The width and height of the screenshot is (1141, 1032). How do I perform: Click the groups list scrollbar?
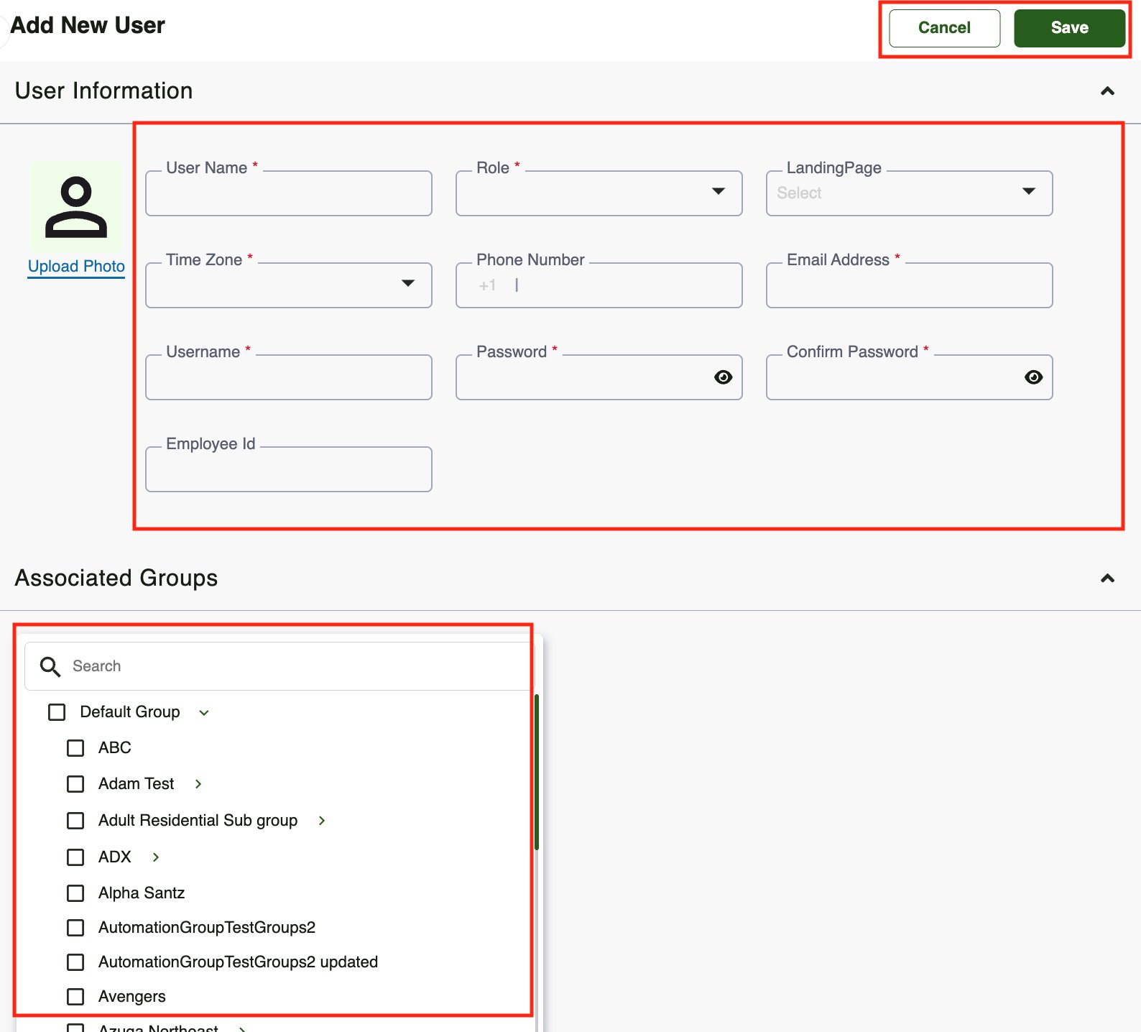(537, 772)
